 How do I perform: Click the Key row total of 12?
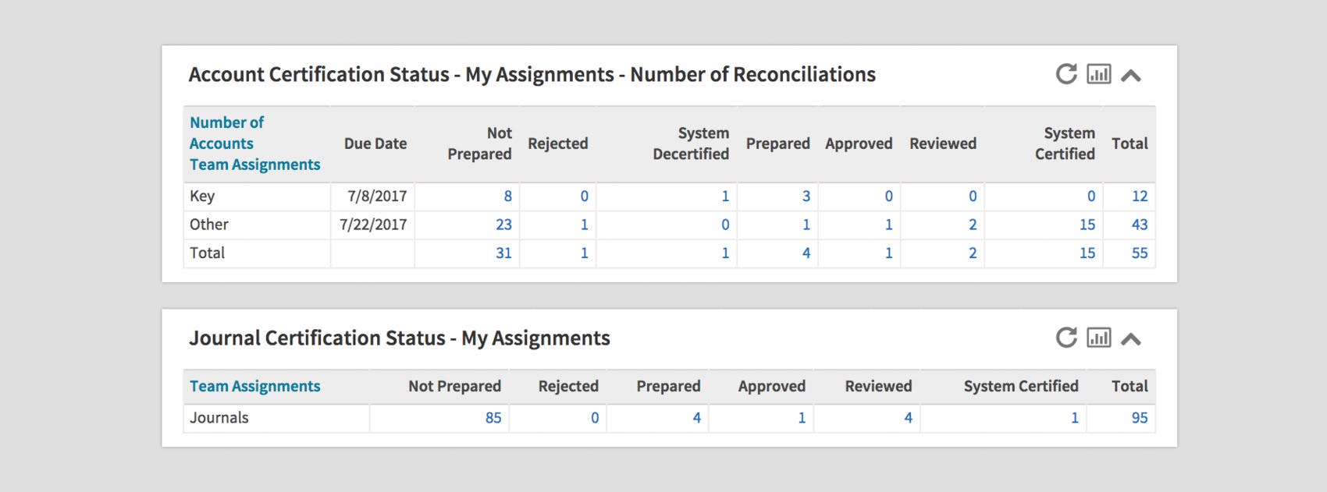[1140, 196]
